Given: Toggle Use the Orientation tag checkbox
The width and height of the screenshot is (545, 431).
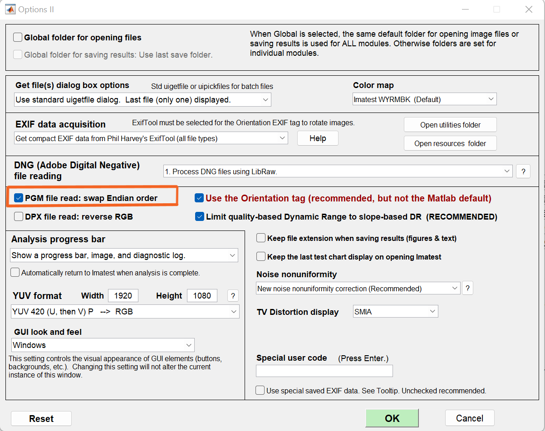Looking at the screenshot, I should pyautogui.click(x=199, y=198).
